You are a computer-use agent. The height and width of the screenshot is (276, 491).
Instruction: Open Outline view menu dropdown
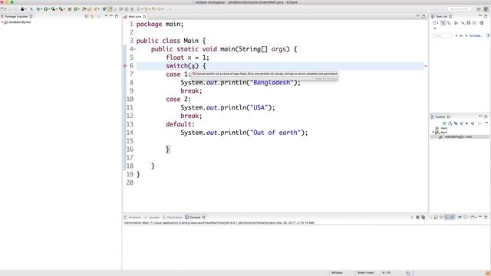click(x=486, y=123)
